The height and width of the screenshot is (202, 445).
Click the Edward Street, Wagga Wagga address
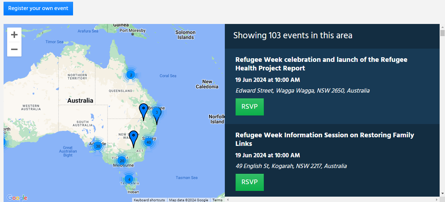(303, 90)
